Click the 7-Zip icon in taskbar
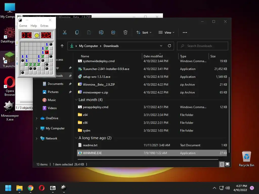 tap(53, 188)
